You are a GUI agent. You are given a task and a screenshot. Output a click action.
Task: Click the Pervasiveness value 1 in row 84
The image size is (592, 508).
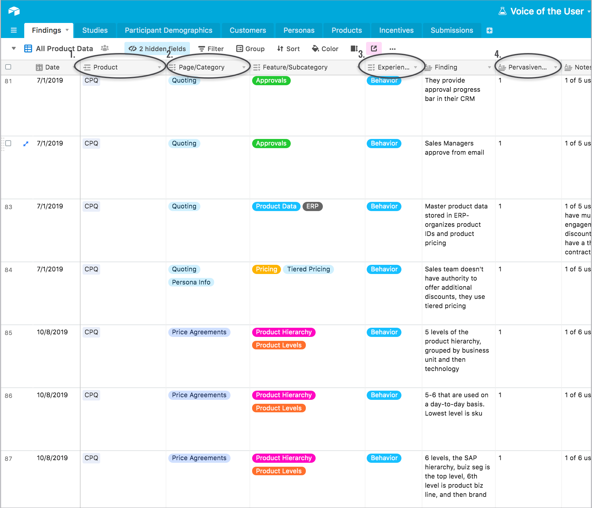[500, 269]
